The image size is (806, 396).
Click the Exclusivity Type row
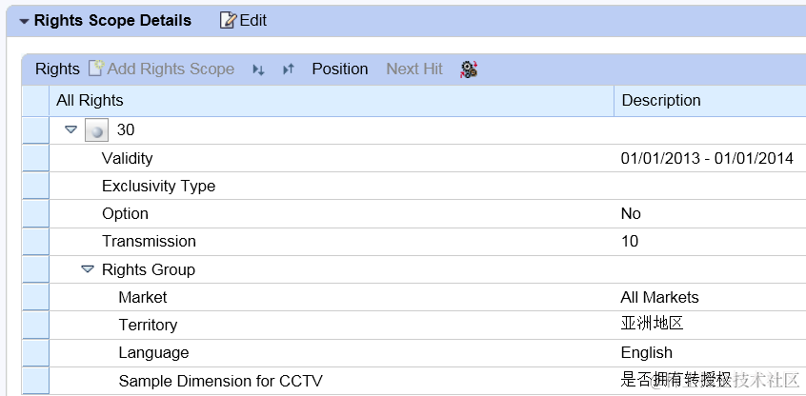158,186
